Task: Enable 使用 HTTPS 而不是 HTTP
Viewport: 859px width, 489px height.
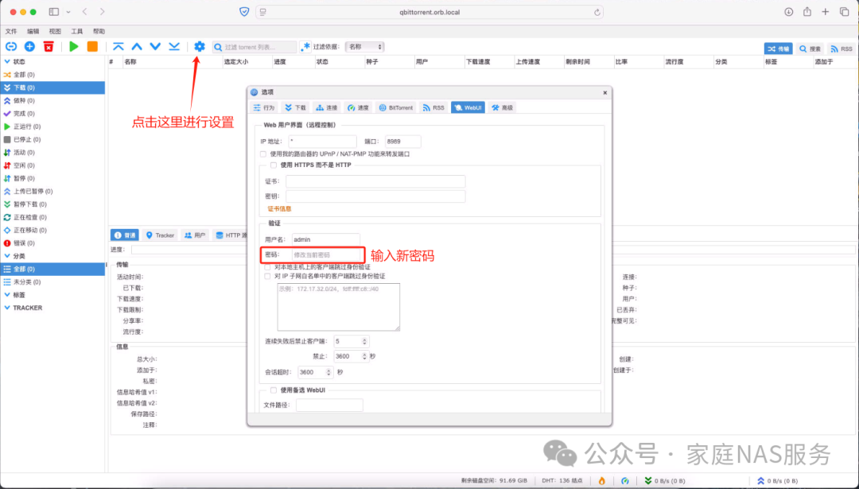Action: click(273, 165)
